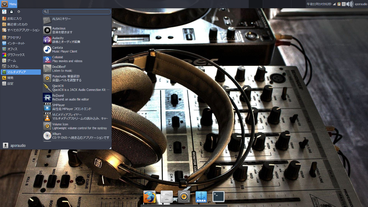Open VLCメディアプレイヤー
368x207 pixels.
click(77, 117)
